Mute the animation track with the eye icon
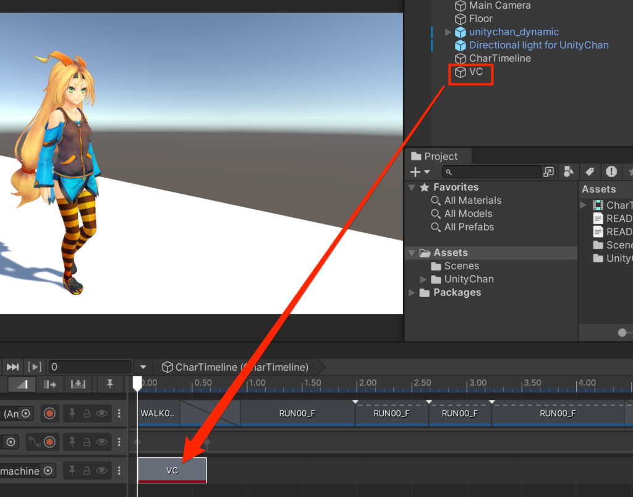Image resolution: width=633 pixels, height=497 pixels. coord(102,413)
